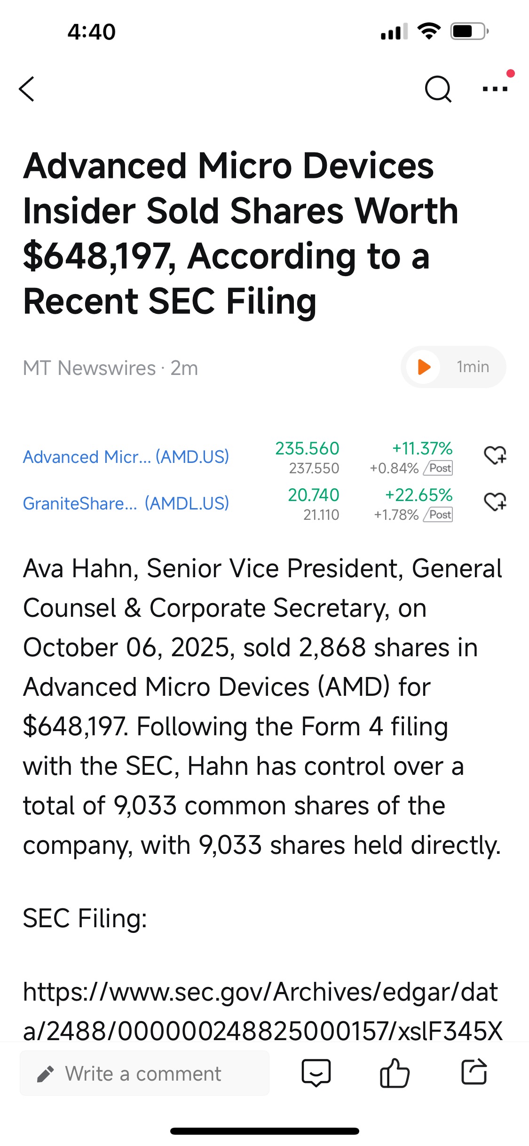Open the SEC filing URL link
The image size is (529, 1146).
[x=262, y=1011]
